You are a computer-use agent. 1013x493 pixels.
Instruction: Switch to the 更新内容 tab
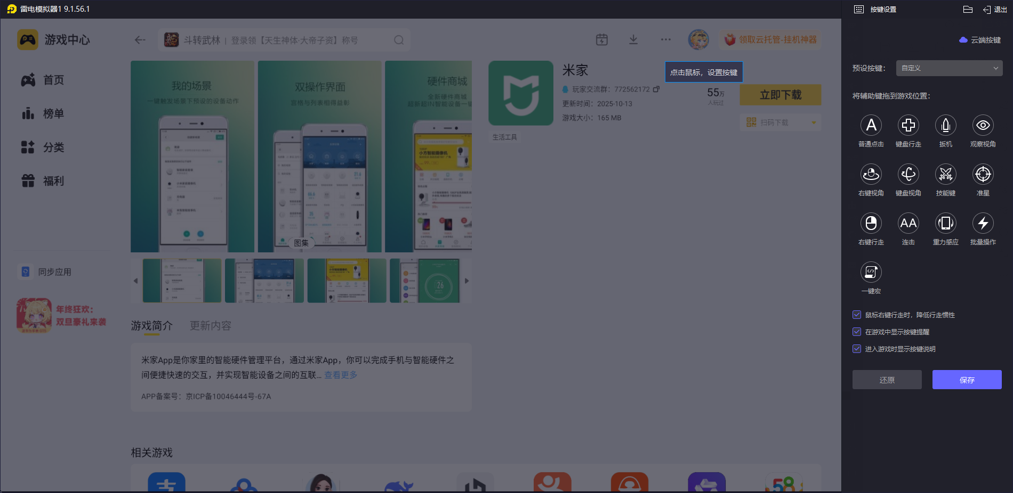pos(211,326)
